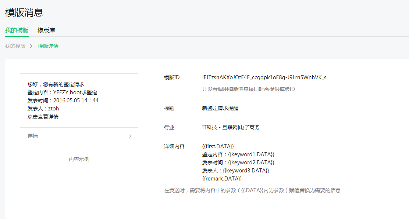Click the 内容示例 caption
Image resolution: width=409 pixels, height=219 pixels.
(79, 160)
